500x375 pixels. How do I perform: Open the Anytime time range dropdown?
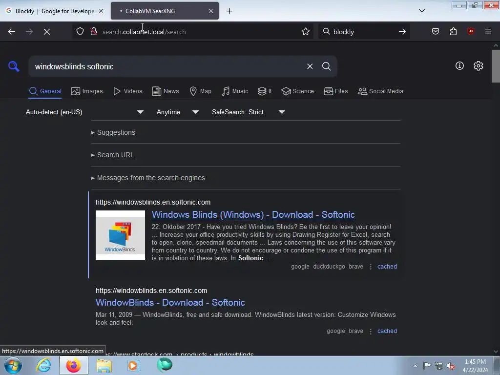177,112
